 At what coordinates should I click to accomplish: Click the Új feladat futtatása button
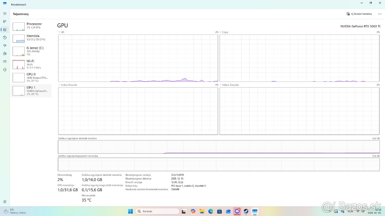pyautogui.click(x=359, y=14)
